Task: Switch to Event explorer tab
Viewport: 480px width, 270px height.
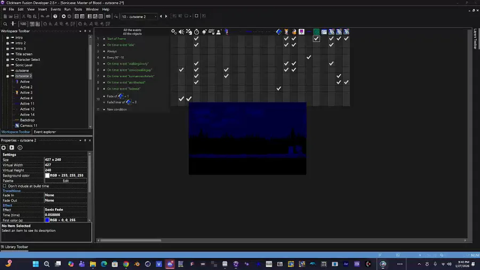Action: click(45, 132)
